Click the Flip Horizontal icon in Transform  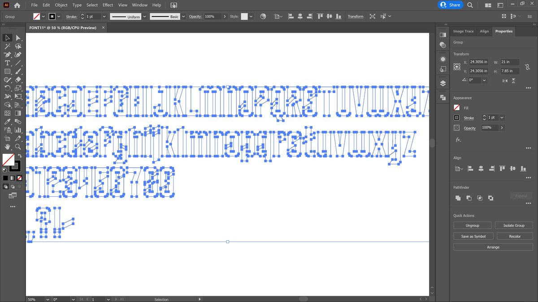[x=505, y=81]
